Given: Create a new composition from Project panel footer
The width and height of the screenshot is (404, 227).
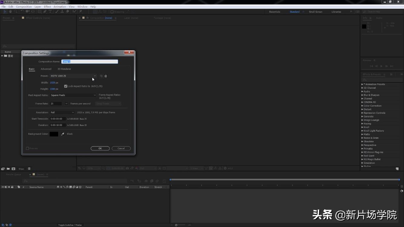Looking at the screenshot, I should pyautogui.click(x=13, y=169).
